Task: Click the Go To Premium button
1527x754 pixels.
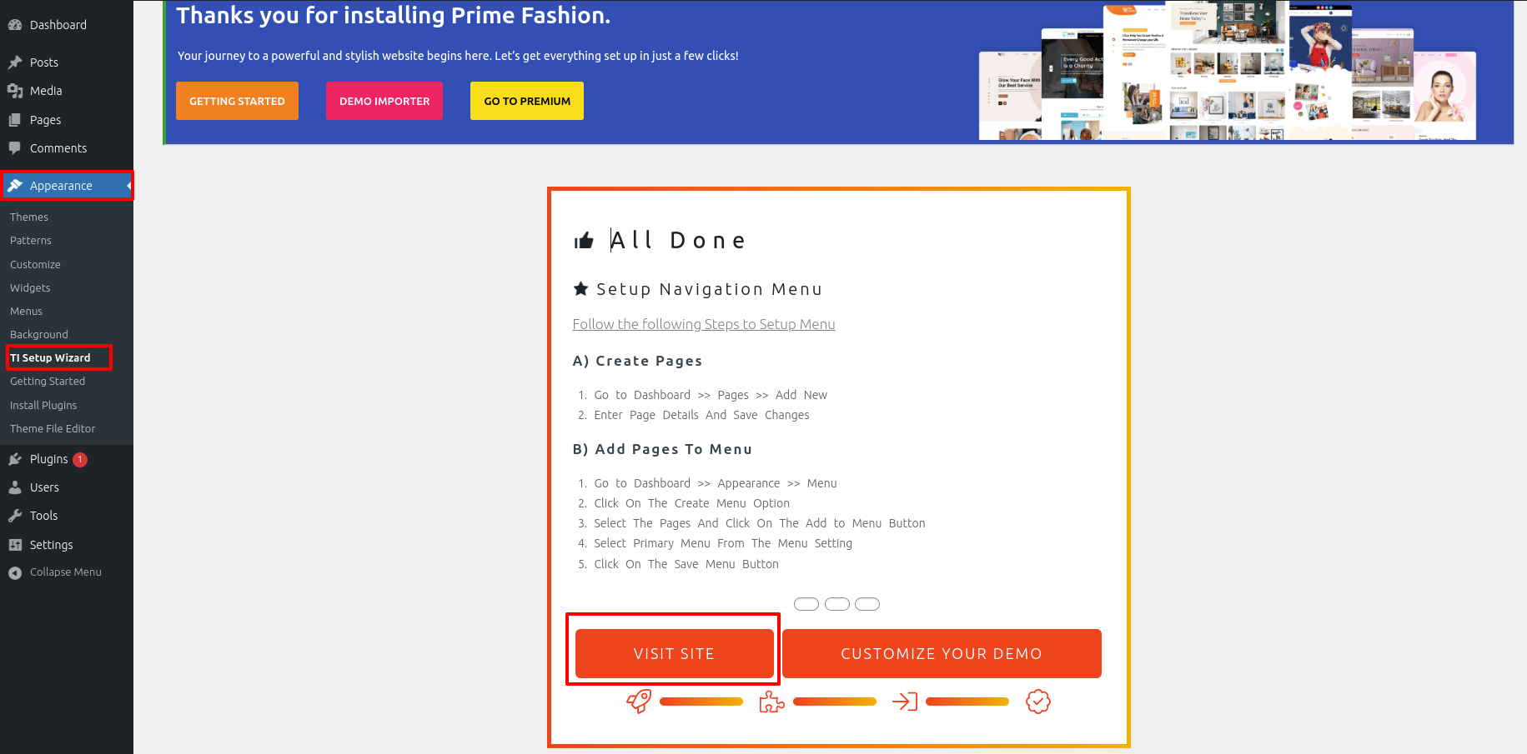Action: [527, 101]
